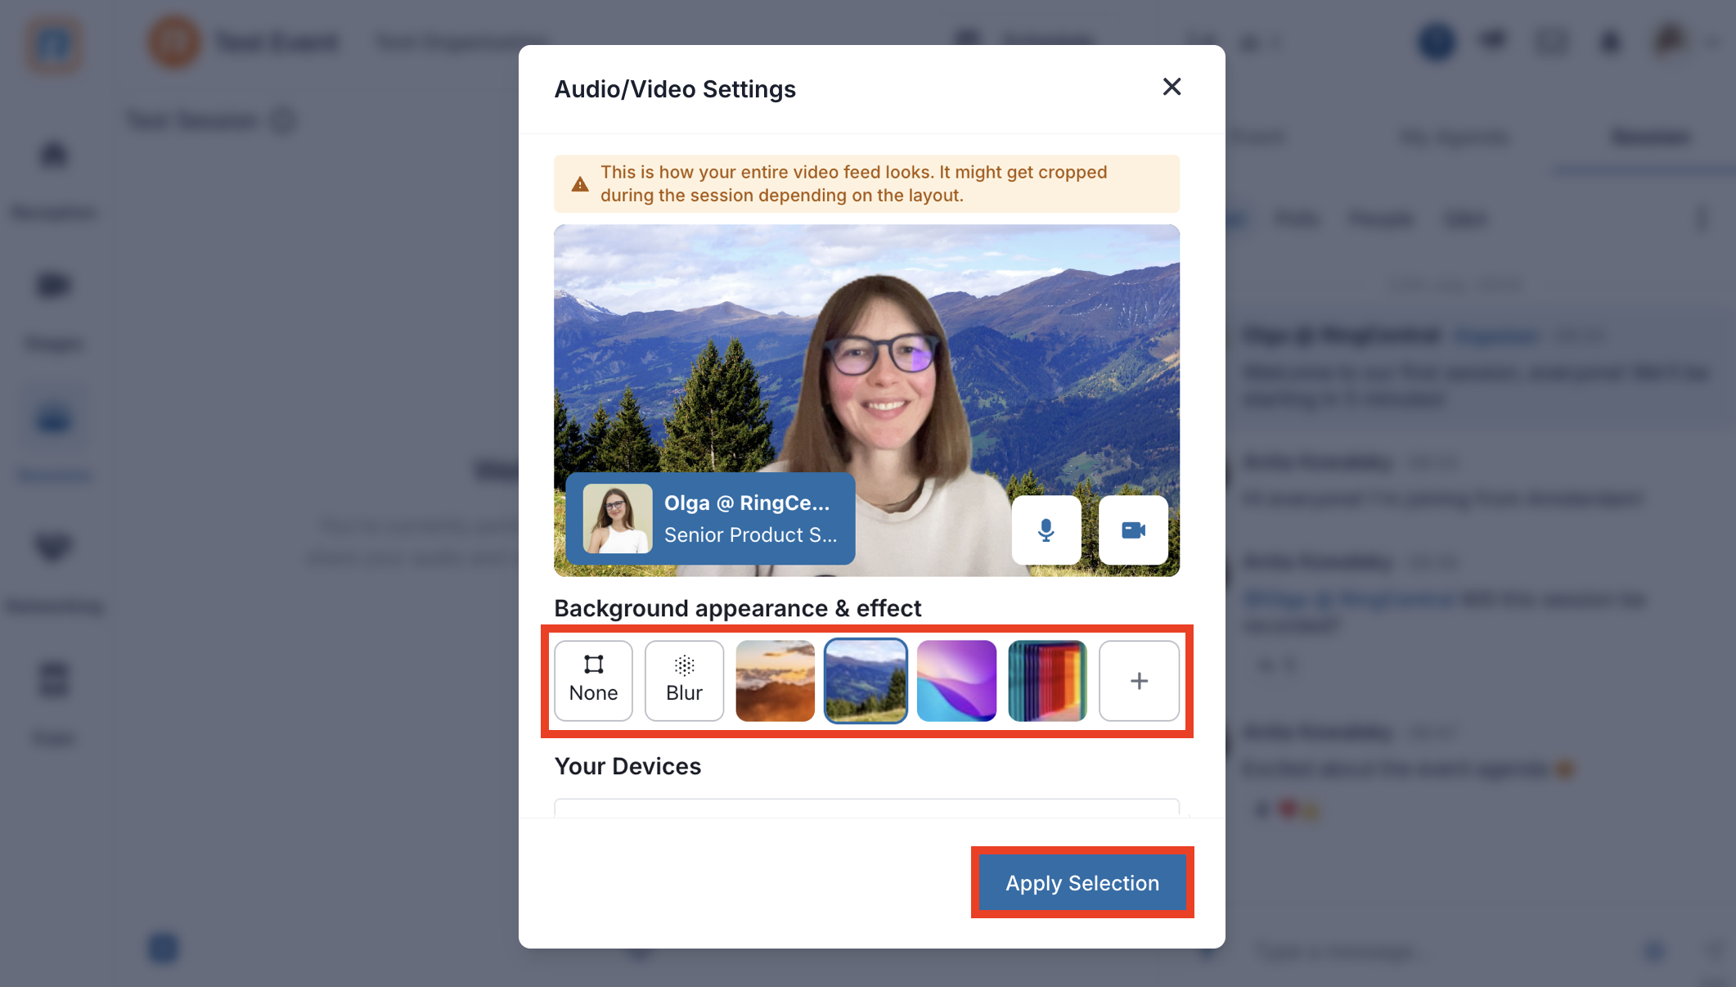The height and width of the screenshot is (987, 1736).
Task: Choose the orange sunset clouds background
Action: [775, 681]
